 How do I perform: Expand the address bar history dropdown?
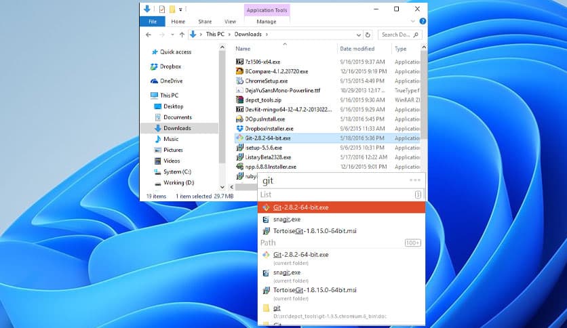click(358, 35)
